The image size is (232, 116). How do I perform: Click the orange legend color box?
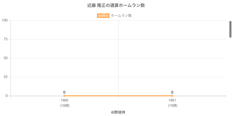(103, 16)
